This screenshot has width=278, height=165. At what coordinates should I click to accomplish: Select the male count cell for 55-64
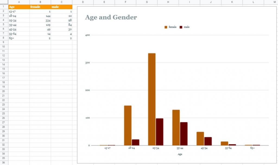pyautogui.click(x=62, y=34)
